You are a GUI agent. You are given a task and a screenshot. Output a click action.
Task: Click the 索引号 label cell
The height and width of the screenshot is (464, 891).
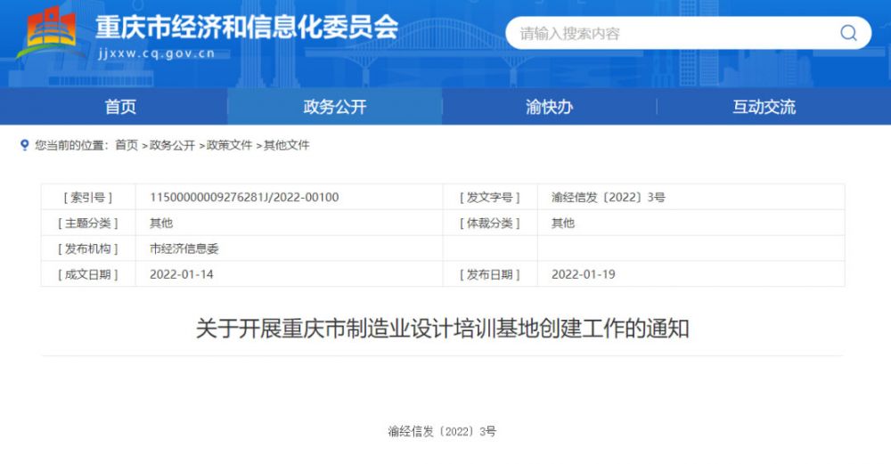coord(88,197)
